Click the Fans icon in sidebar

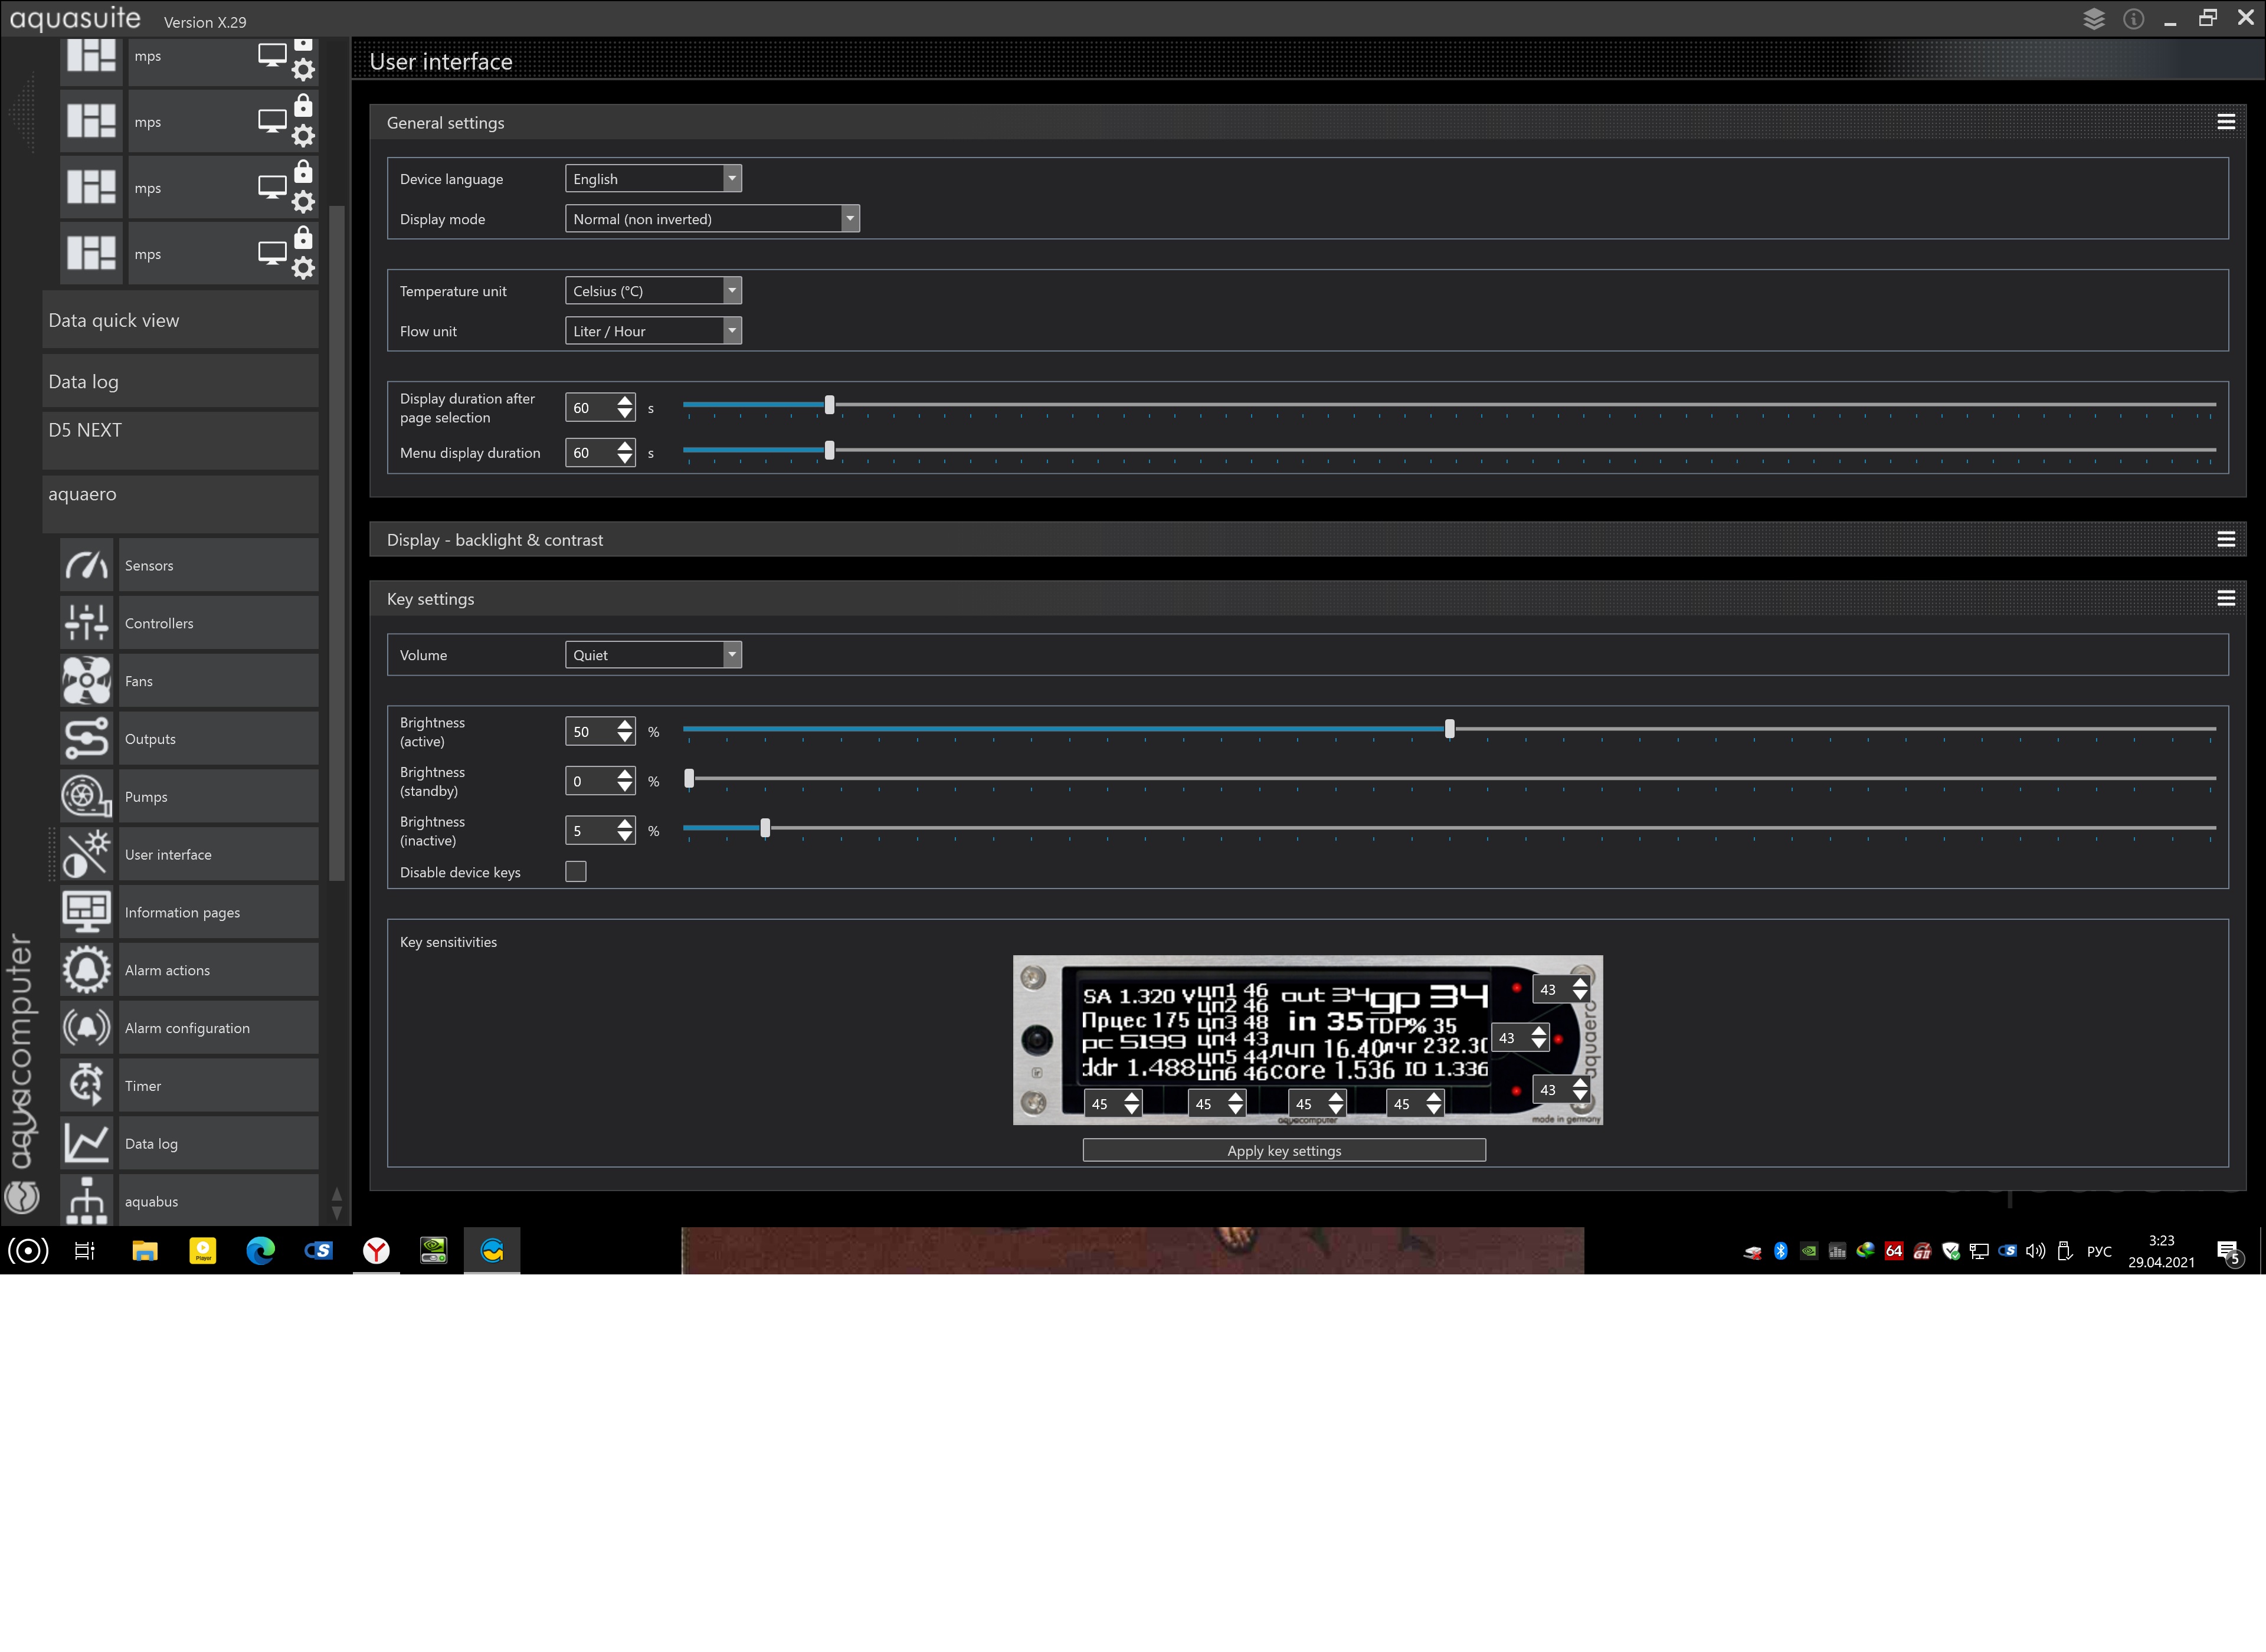[x=86, y=681]
